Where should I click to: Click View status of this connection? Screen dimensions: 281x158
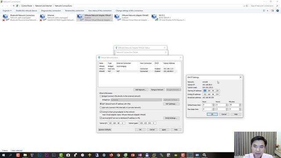pos(100,11)
